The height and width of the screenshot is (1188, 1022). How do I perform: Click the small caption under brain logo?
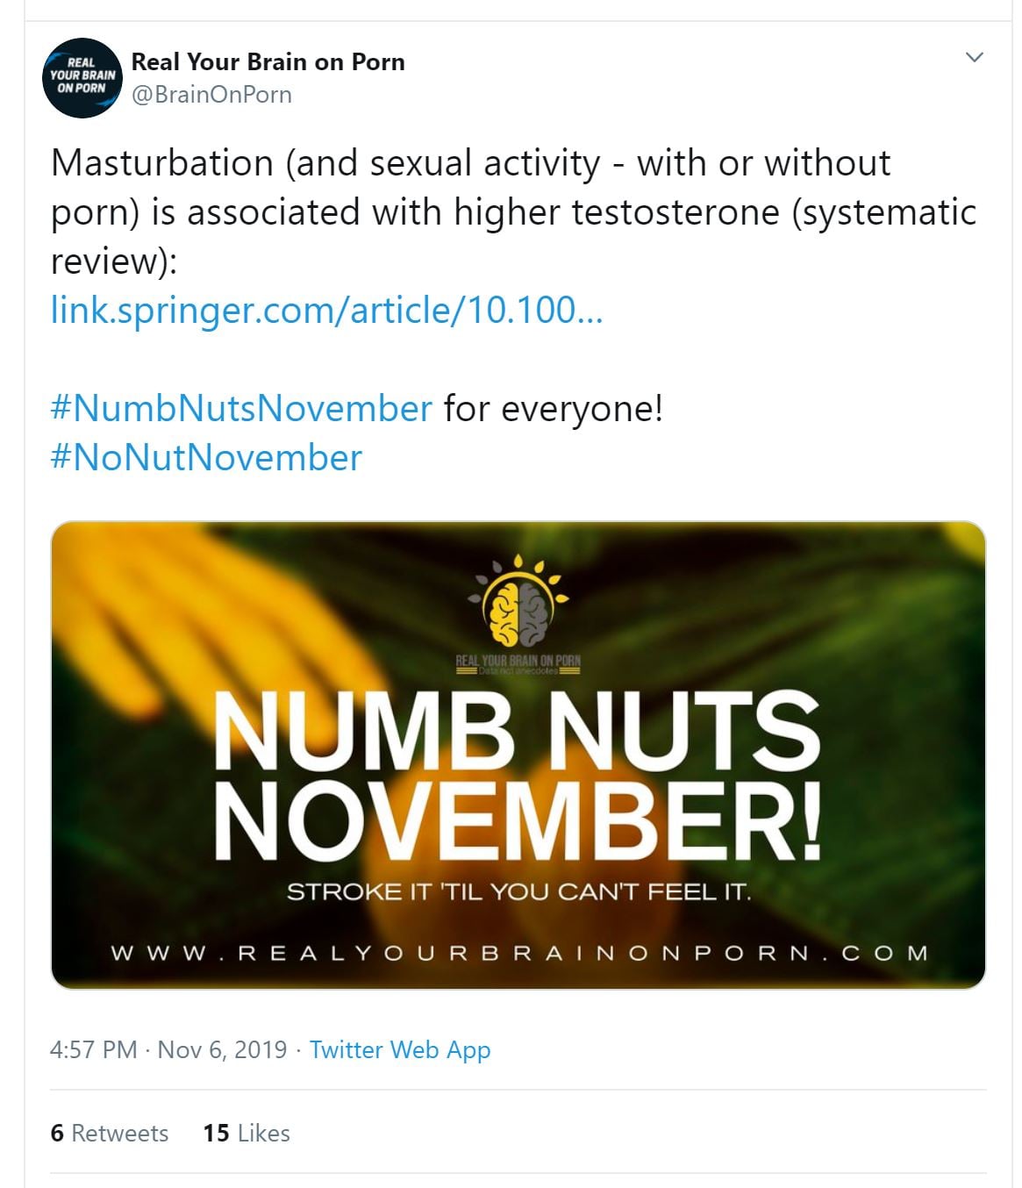(x=518, y=671)
